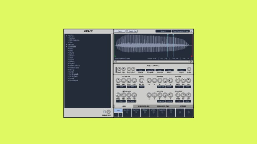Image resolution: width=257 pixels, height=144 pixels.
Task: Click the Filter One FREQ knob
Action: point(118,80)
